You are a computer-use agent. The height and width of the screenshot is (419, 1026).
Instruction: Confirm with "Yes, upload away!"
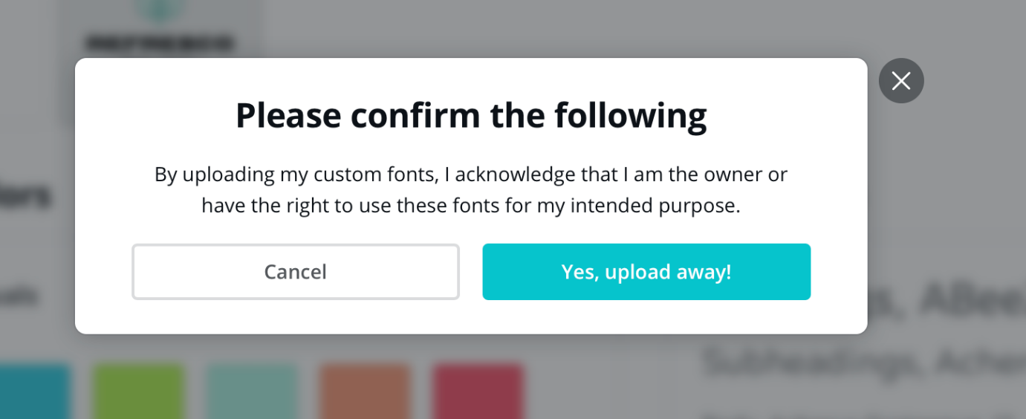coord(646,272)
